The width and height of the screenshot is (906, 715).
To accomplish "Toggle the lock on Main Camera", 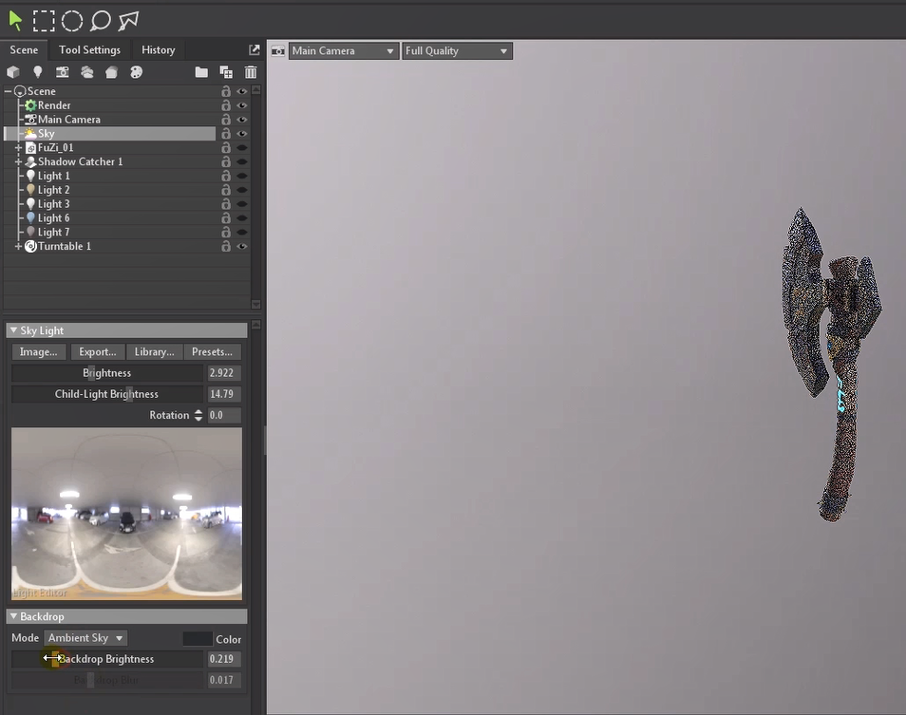I will (x=226, y=120).
